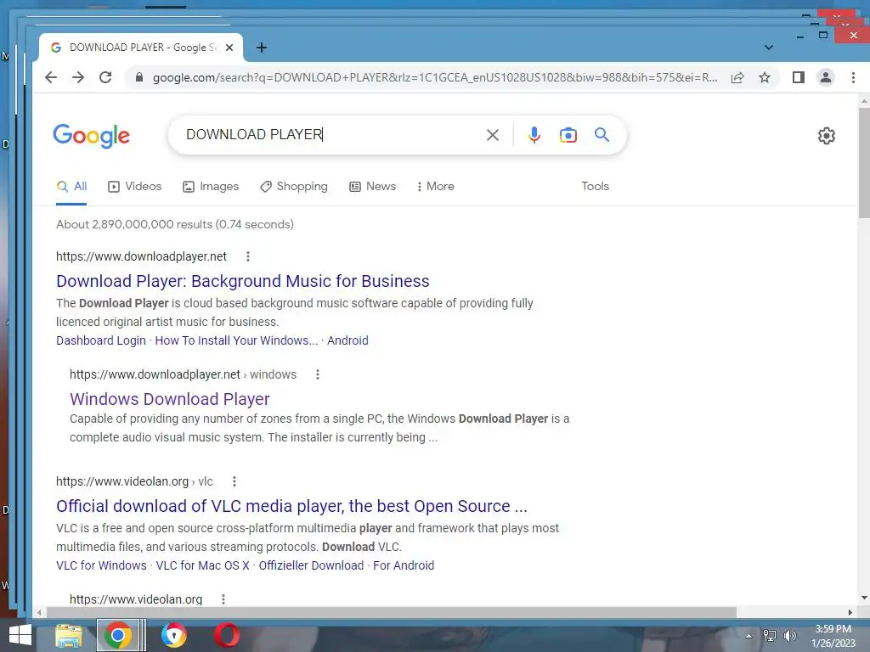Bookmark this tab with star icon

pyautogui.click(x=765, y=77)
